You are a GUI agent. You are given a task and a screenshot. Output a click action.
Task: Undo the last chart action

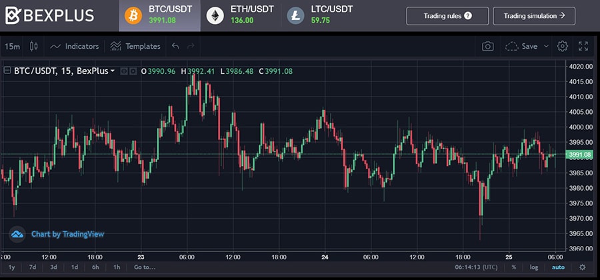pyautogui.click(x=175, y=47)
